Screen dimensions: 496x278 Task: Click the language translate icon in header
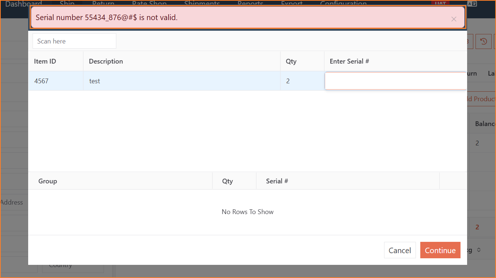tap(472, 4)
